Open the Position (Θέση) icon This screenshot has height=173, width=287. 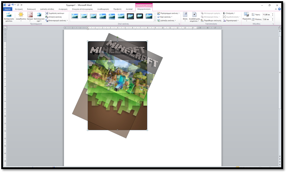tap(185, 17)
